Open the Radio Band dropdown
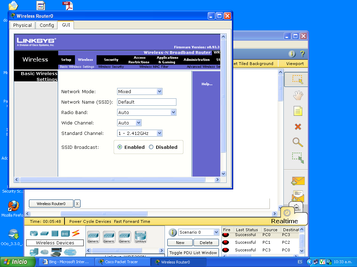This screenshot has height=267, width=357. point(173,112)
